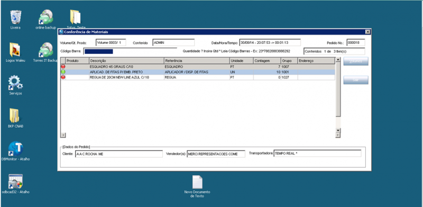Screen dimensions: 423x207
Task: Sort by the Contagem column header
Action: pos(267,61)
